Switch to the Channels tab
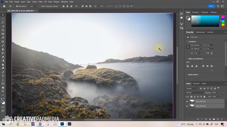 196,84
